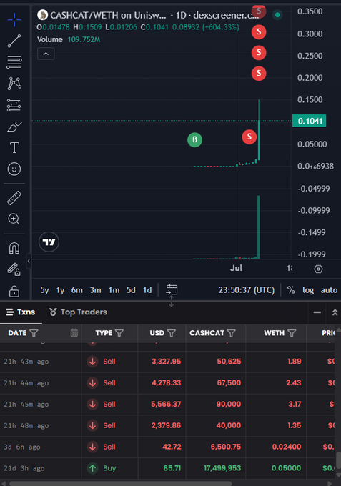Click the 23:50:37 (UTC) timezone selector
Viewport: 341px width, 486px height.
[x=247, y=290]
